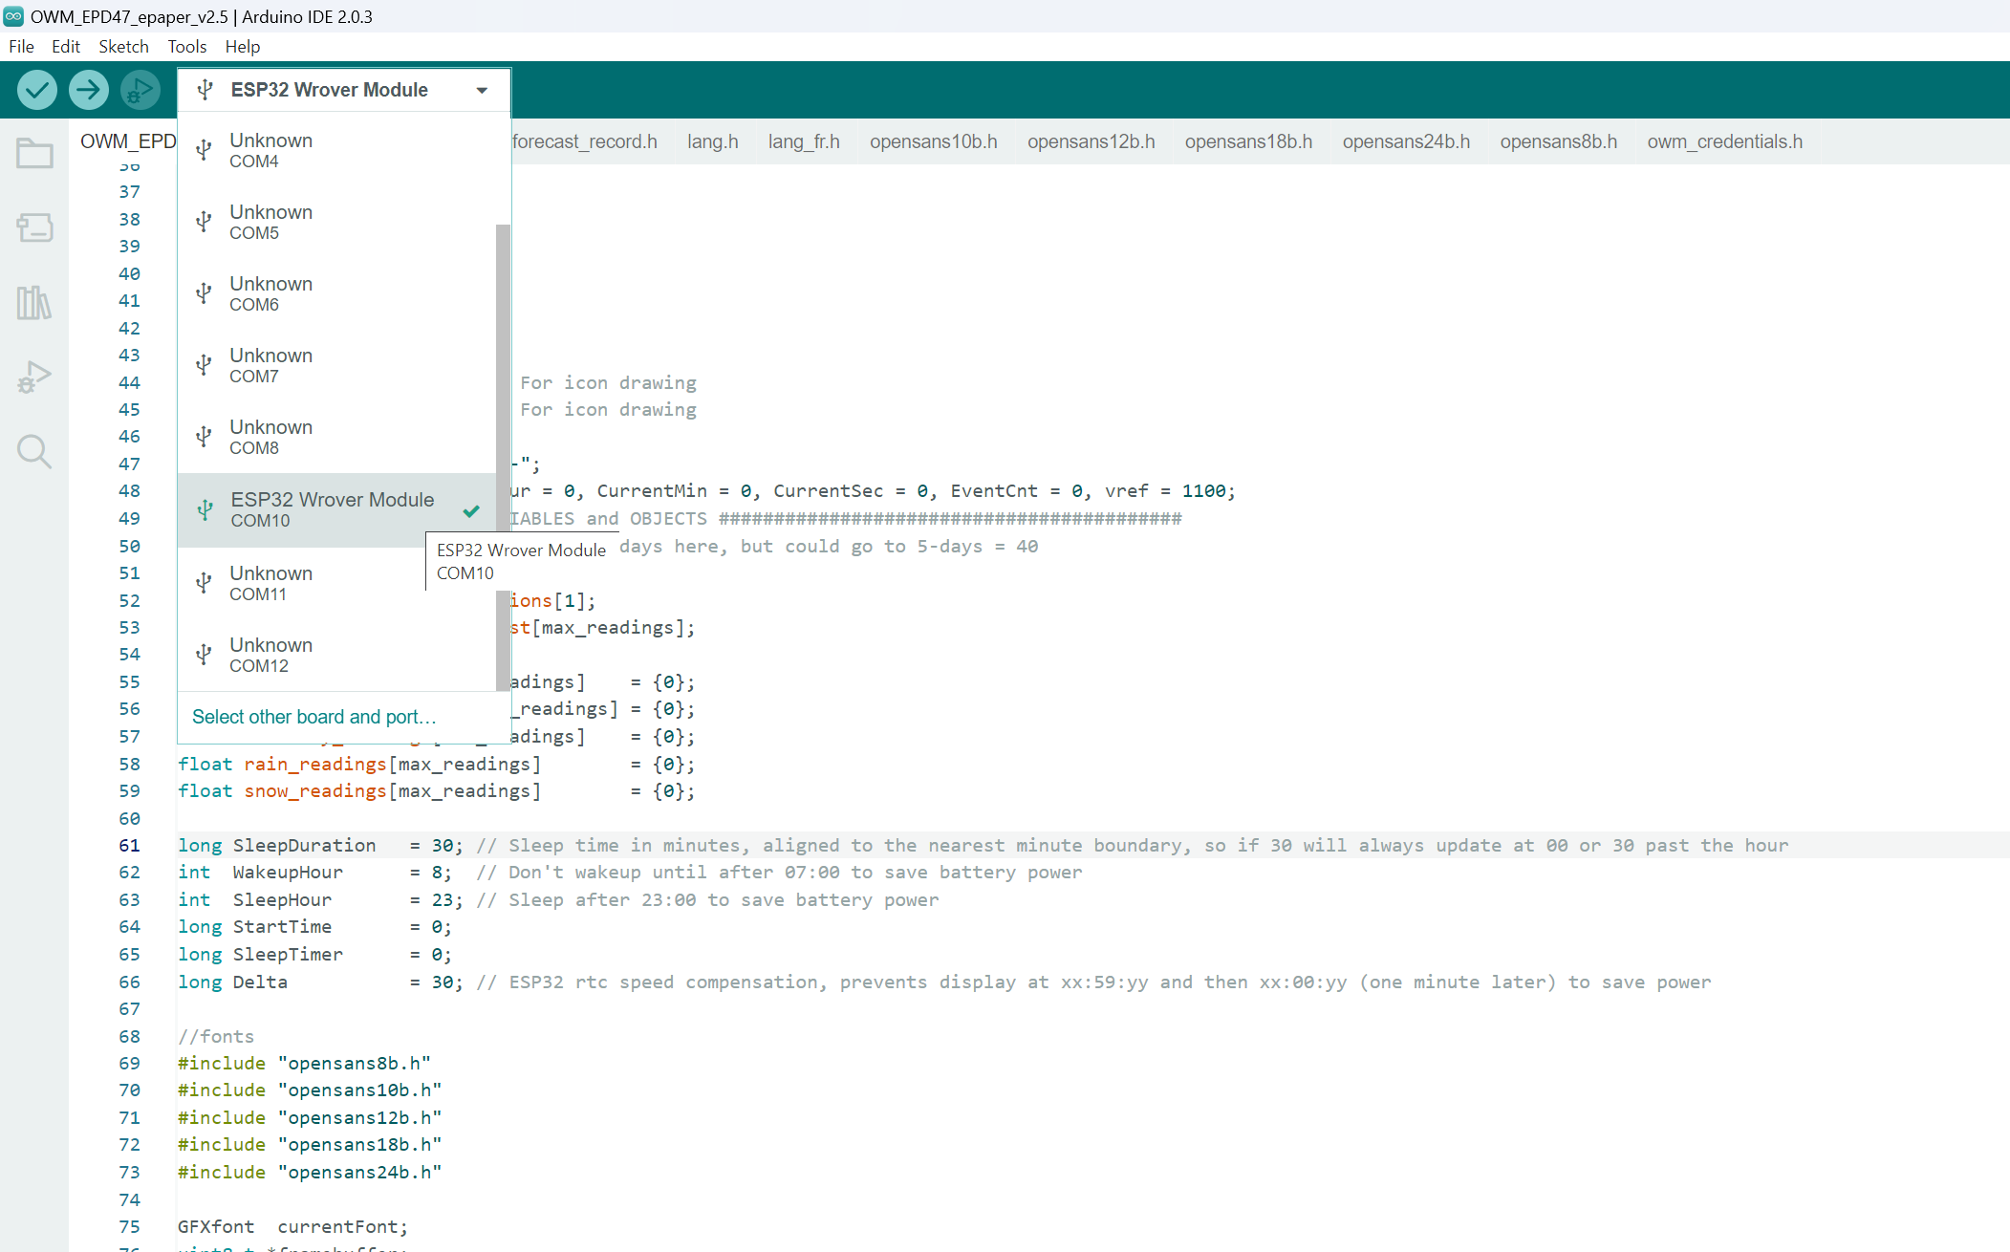Select Unknown board on COM8
The width and height of the screenshot is (2010, 1252).
coord(336,436)
